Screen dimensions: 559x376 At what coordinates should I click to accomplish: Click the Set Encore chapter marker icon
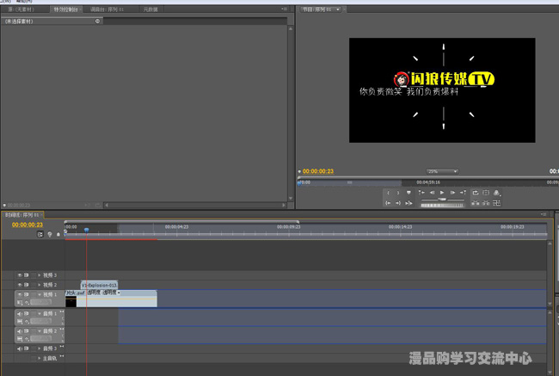coord(50,234)
